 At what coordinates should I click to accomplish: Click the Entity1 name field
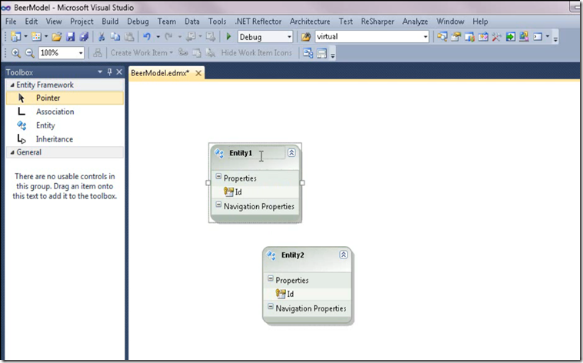256,153
